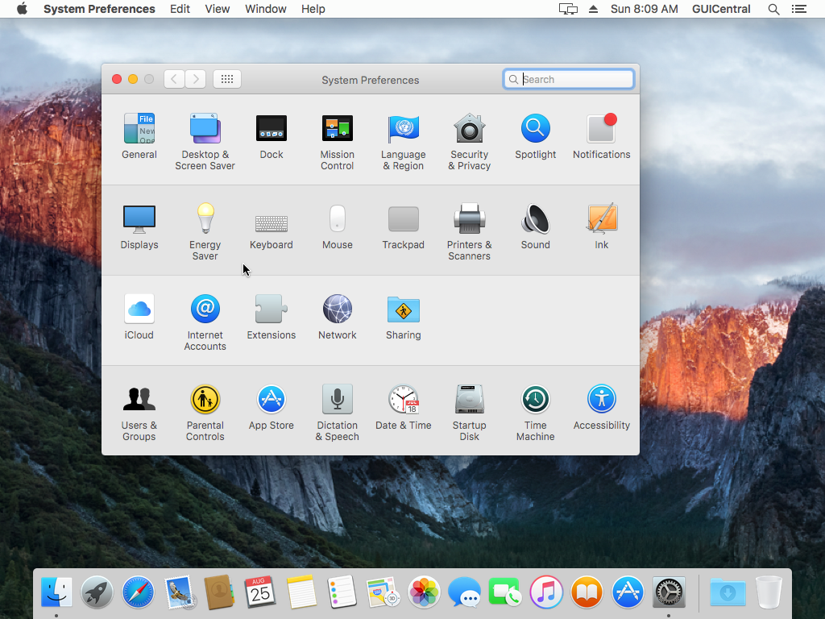Open Displays preferences pane
This screenshot has height=619, width=825.
(x=139, y=226)
